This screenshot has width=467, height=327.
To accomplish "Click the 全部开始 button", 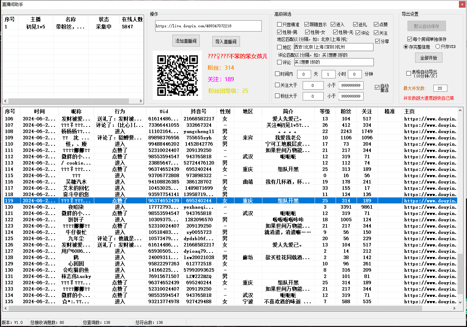I will 428,57.
